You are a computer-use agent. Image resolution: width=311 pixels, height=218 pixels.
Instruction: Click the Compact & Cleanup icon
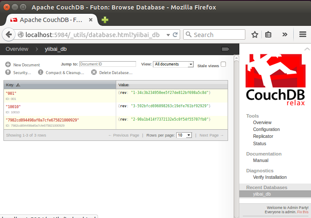pos(41,73)
